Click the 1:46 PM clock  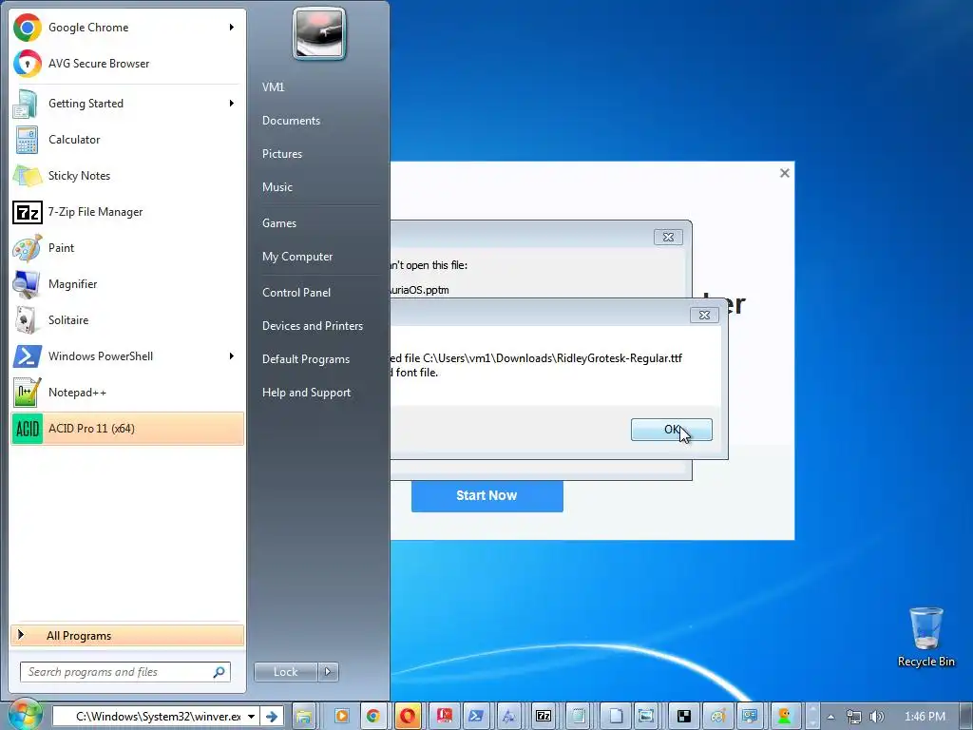pyautogui.click(x=925, y=717)
